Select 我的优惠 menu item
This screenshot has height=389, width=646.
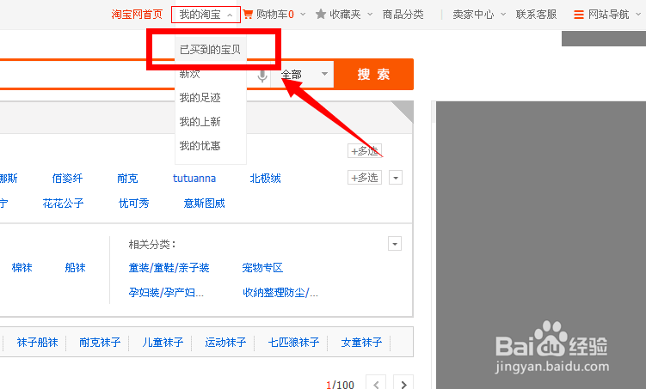click(200, 146)
